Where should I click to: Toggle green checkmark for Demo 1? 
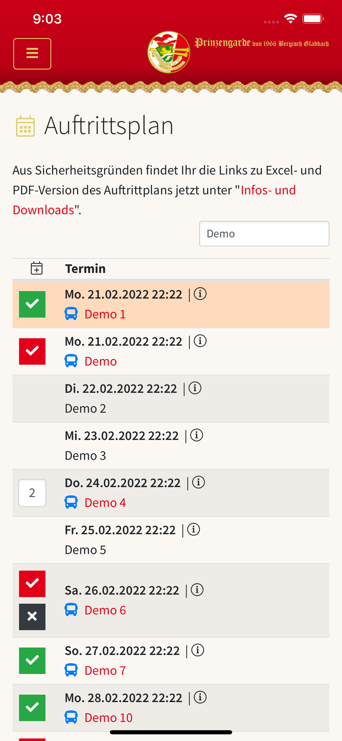click(x=32, y=304)
